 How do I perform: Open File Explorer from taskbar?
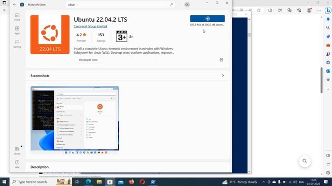point(99,182)
